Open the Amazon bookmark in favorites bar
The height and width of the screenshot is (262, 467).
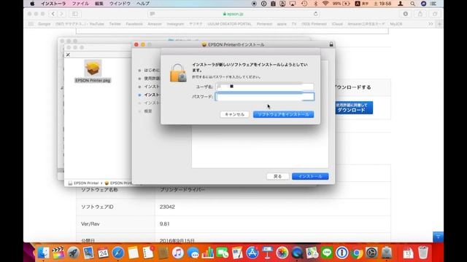(154, 24)
